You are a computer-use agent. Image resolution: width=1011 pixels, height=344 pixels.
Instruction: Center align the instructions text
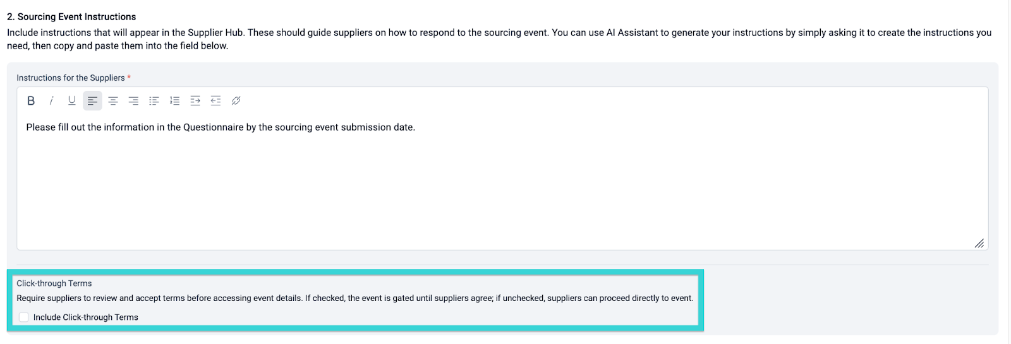pyautogui.click(x=113, y=101)
